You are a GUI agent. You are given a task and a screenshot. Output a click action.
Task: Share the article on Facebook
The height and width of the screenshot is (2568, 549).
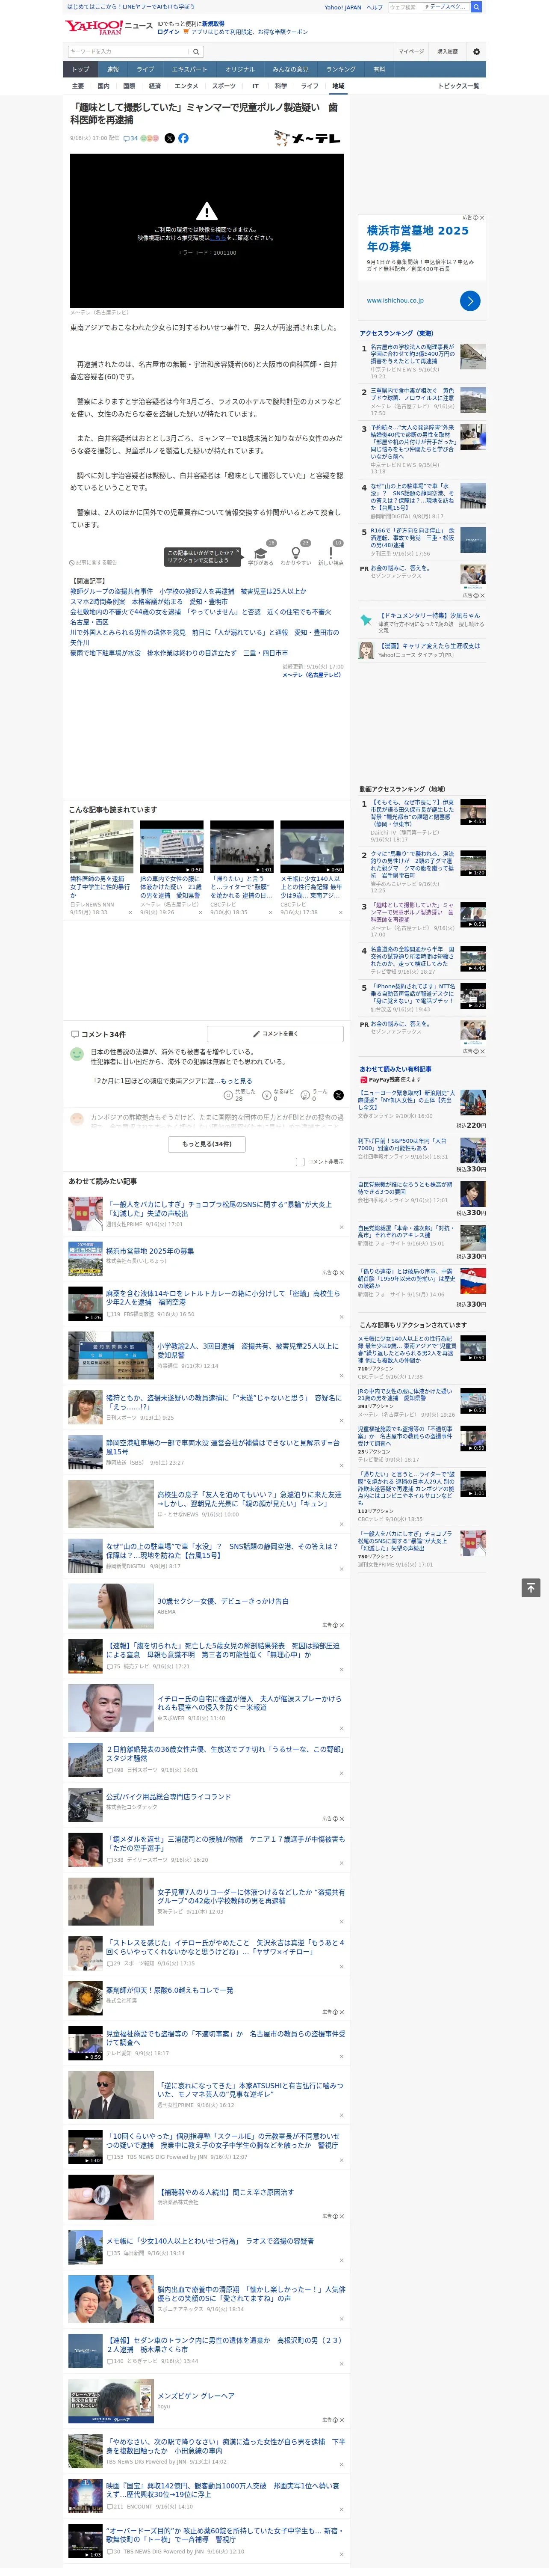[183, 139]
